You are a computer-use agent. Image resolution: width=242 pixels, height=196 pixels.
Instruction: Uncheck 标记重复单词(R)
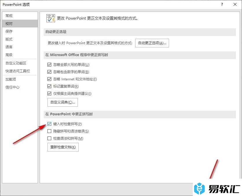[x=49, y=86]
